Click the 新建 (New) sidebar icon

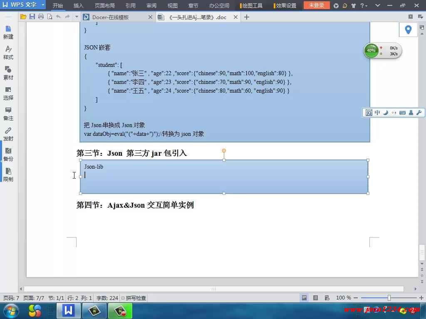point(8,32)
